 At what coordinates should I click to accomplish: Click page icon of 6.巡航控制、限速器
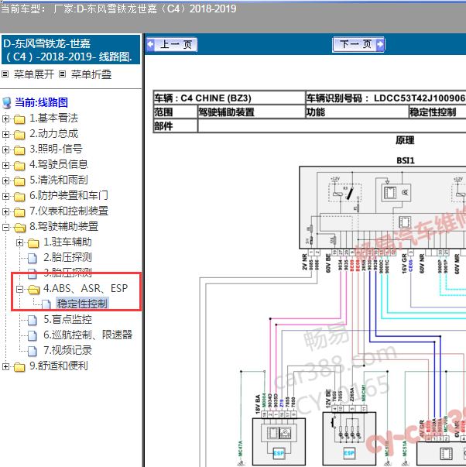(x=33, y=335)
